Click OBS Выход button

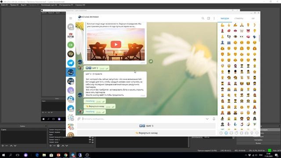click(258, 144)
